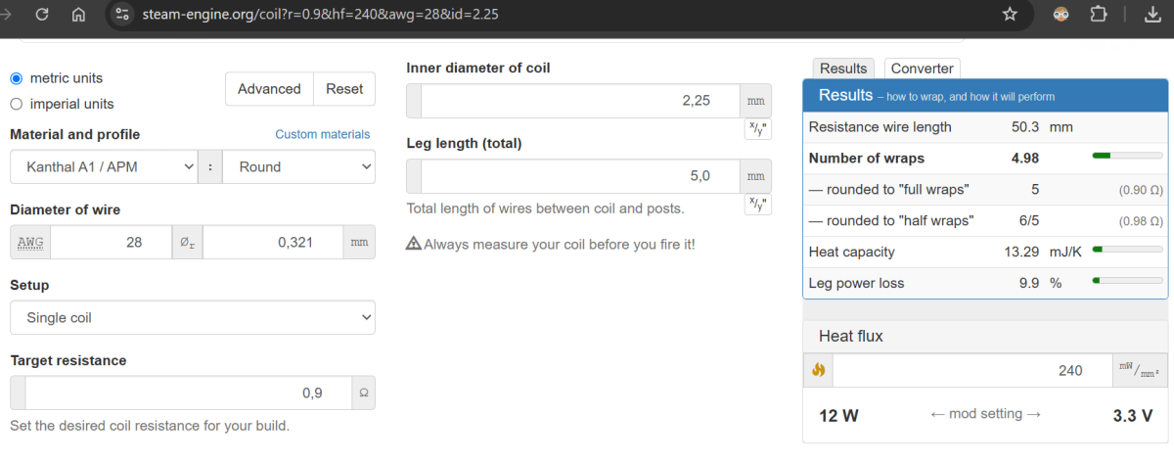Click the wire diameter Ør symbol
This screenshot has width=1174, height=461.
click(187, 242)
